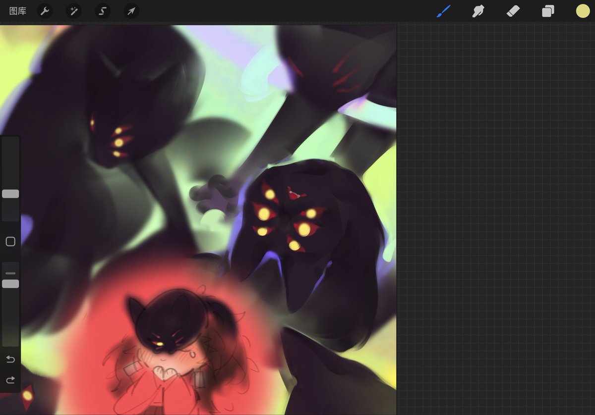Open the 图库 gallery
The image size is (595, 415).
coord(18,11)
